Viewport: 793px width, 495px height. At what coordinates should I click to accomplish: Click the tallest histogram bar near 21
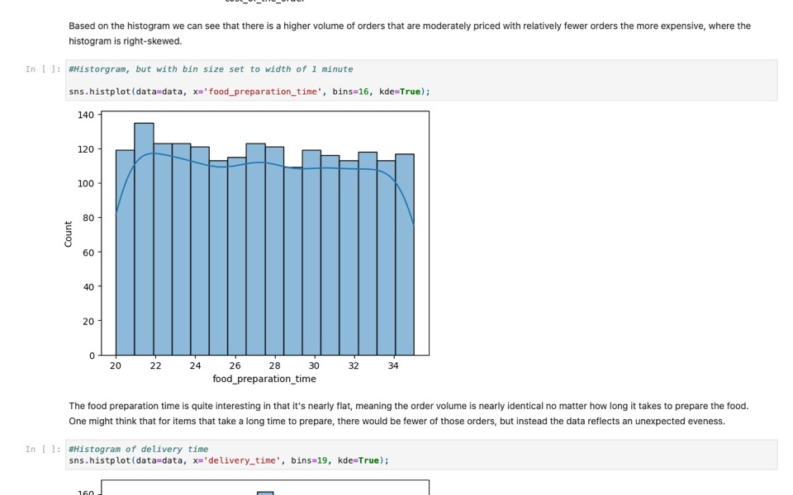click(x=144, y=239)
